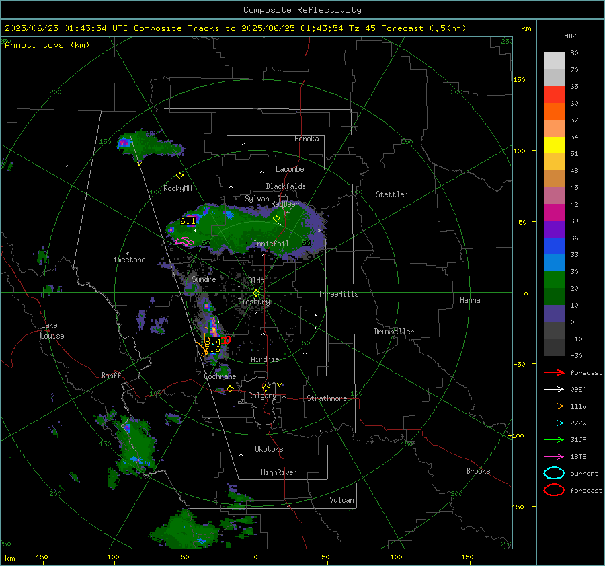The height and width of the screenshot is (566, 605).
Task: Click the Innisfail city label
Action: [x=271, y=244]
